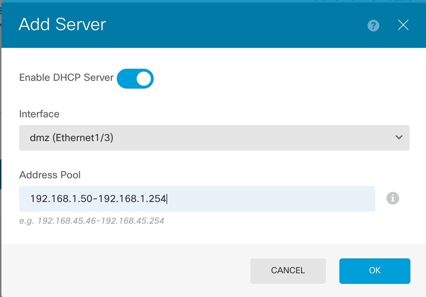Click the Address Pool field label
Image resolution: width=426 pixels, height=297 pixels.
[x=50, y=175]
